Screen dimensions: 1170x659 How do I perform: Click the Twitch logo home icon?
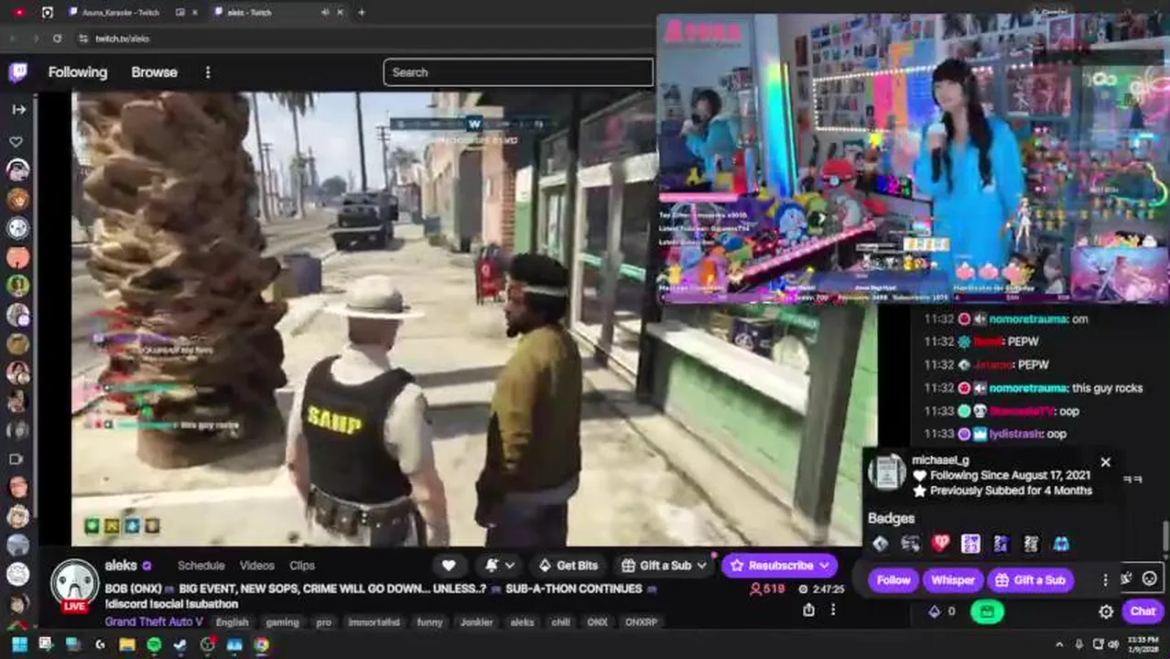17,72
